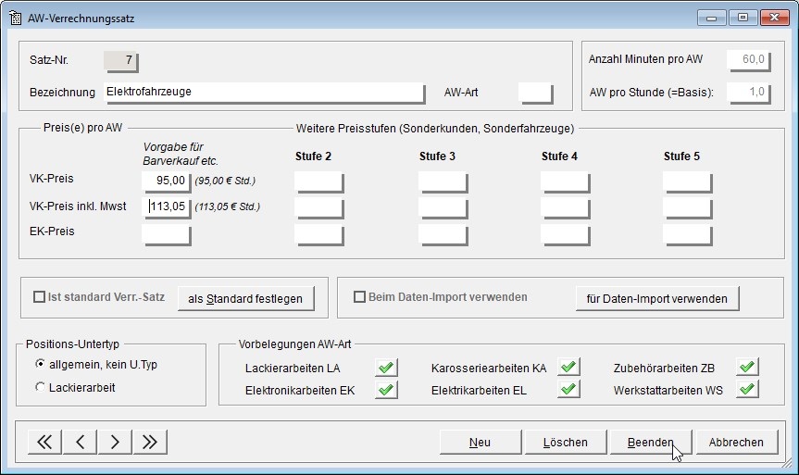Click Stufe 2 VK-Preis field
Image resolution: width=799 pixels, height=475 pixels.
[x=319, y=182]
